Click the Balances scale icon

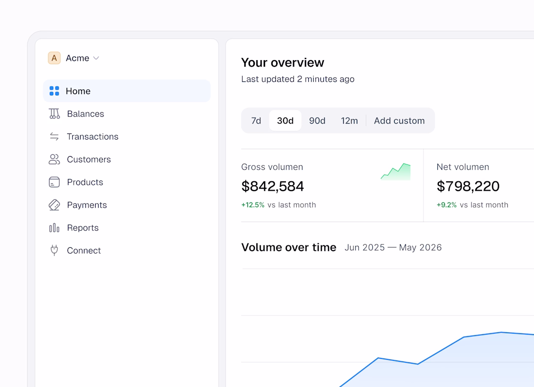54,113
